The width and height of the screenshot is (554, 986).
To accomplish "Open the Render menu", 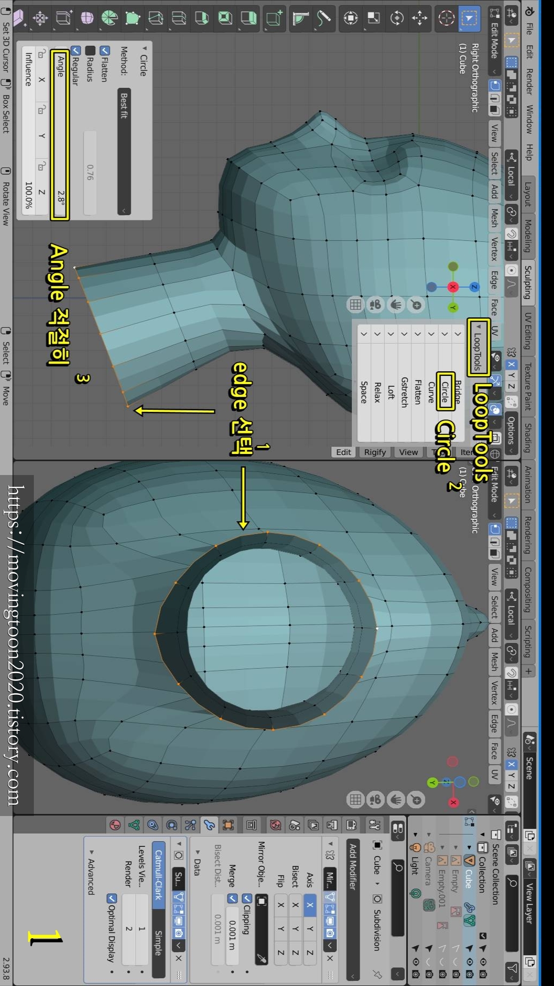I will tap(529, 82).
